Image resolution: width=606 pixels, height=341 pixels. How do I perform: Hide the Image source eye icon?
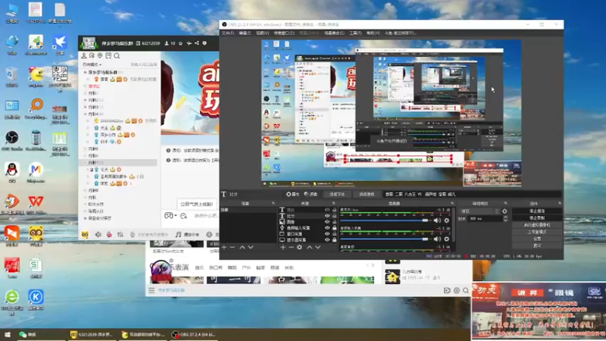(x=327, y=222)
